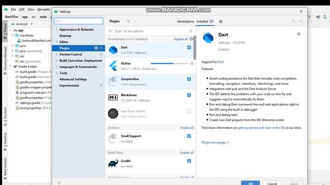Click the Smali Support plugin icon
This screenshot has width=330, height=185.
tap(113, 138)
